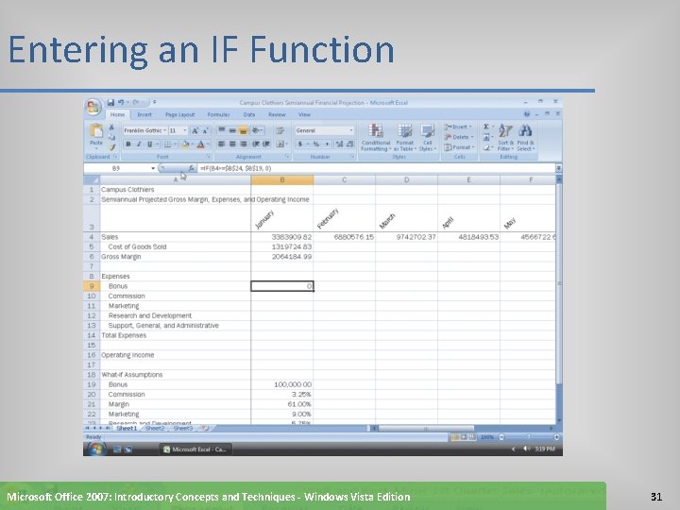Cut the selection with the scissors icon
This screenshot has height=510, width=680.
pos(111,127)
